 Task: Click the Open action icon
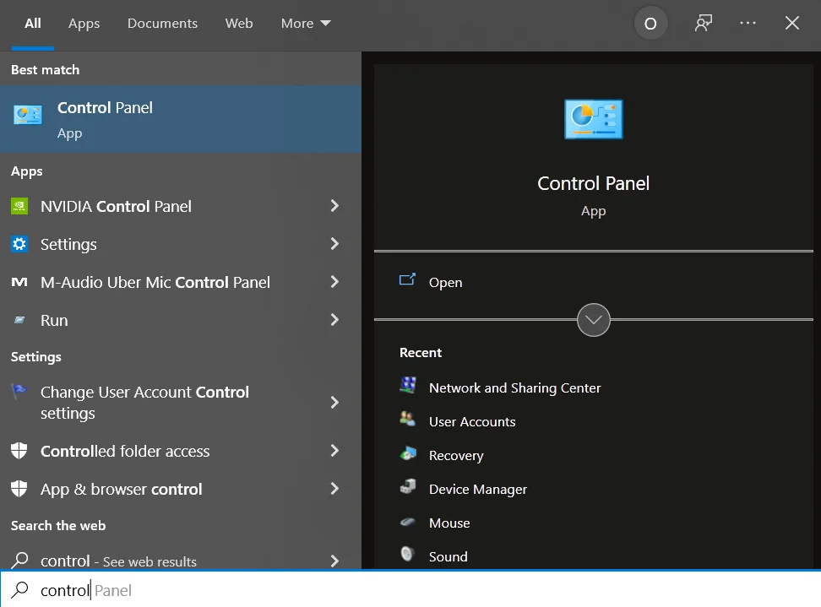(407, 280)
